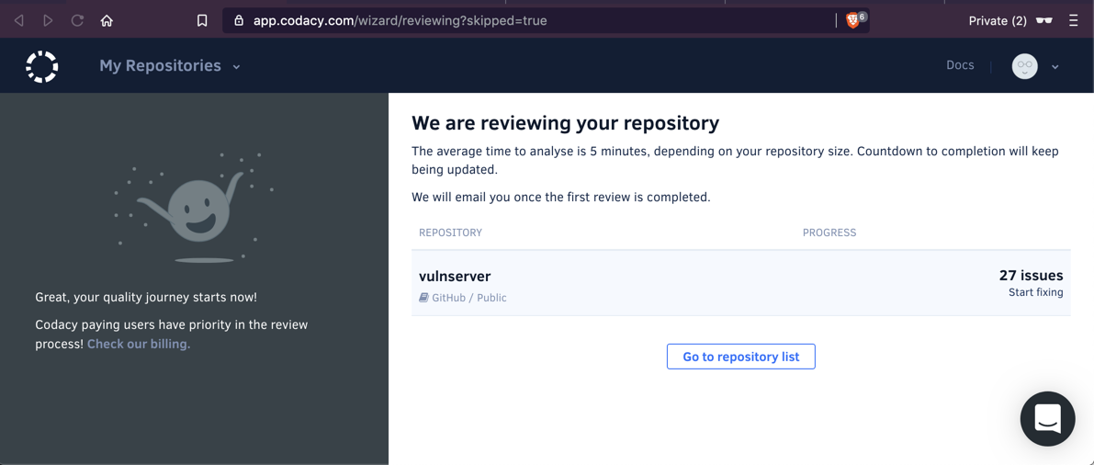Click the browser forward arrow
Viewport: 1094px width, 465px height.
pos(48,21)
